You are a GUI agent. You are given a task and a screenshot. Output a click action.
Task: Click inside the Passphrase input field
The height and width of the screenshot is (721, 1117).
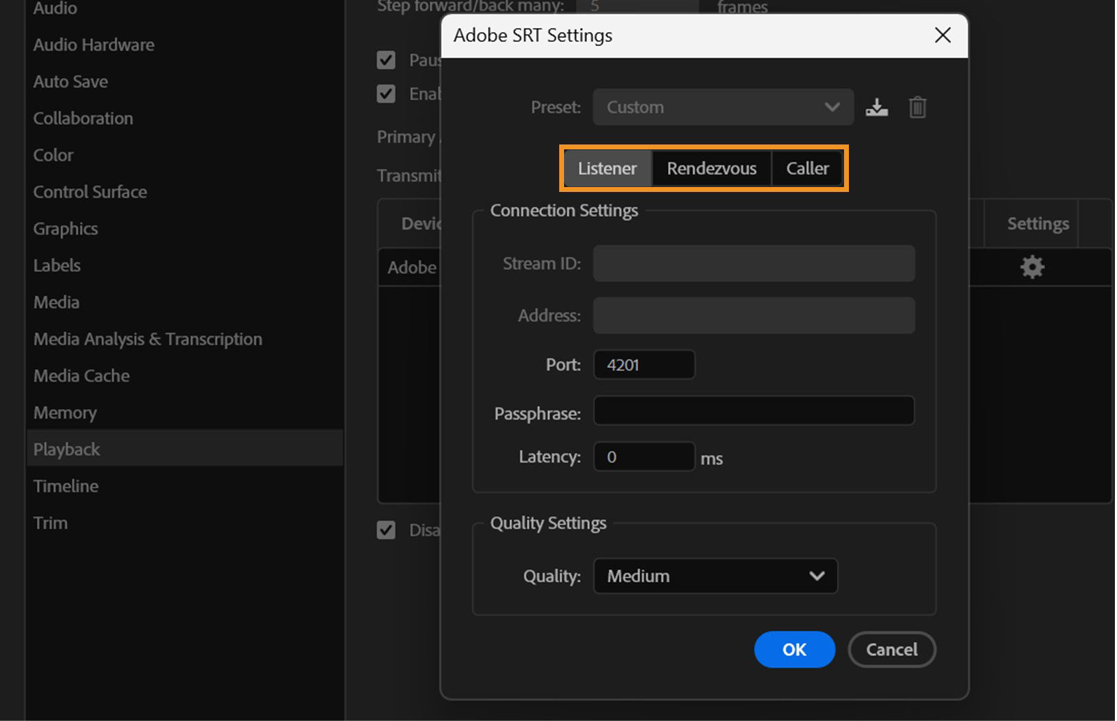tap(753, 411)
